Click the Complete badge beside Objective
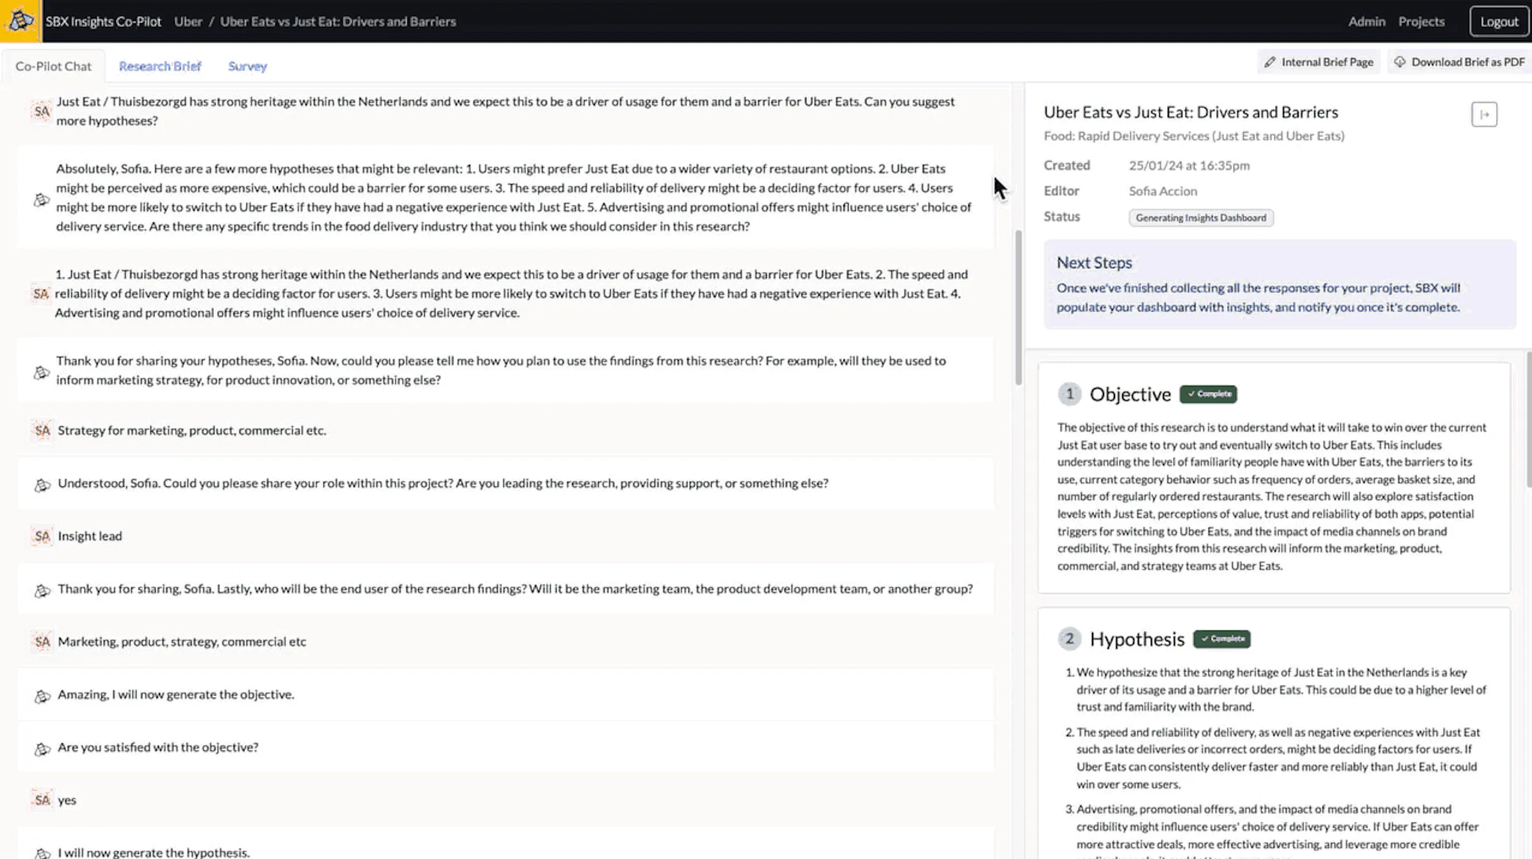This screenshot has height=859, width=1532. 1209,394
